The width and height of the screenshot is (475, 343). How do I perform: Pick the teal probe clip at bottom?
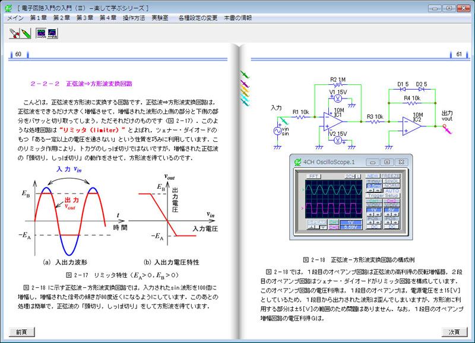[x=245, y=103]
